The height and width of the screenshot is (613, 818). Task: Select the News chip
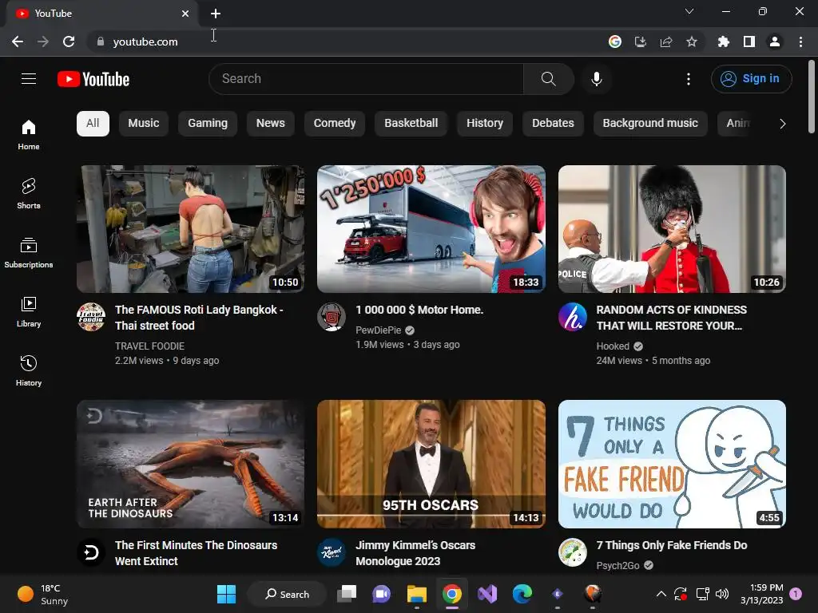(270, 124)
